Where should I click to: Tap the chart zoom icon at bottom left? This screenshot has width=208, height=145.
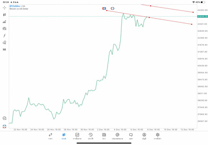pyautogui.click(x=5, y=118)
